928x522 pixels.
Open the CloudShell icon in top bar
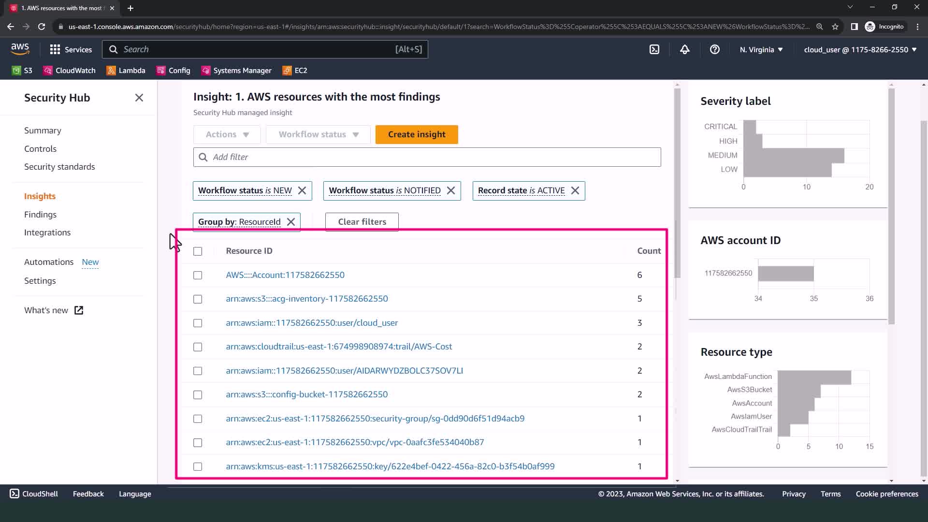tap(654, 49)
